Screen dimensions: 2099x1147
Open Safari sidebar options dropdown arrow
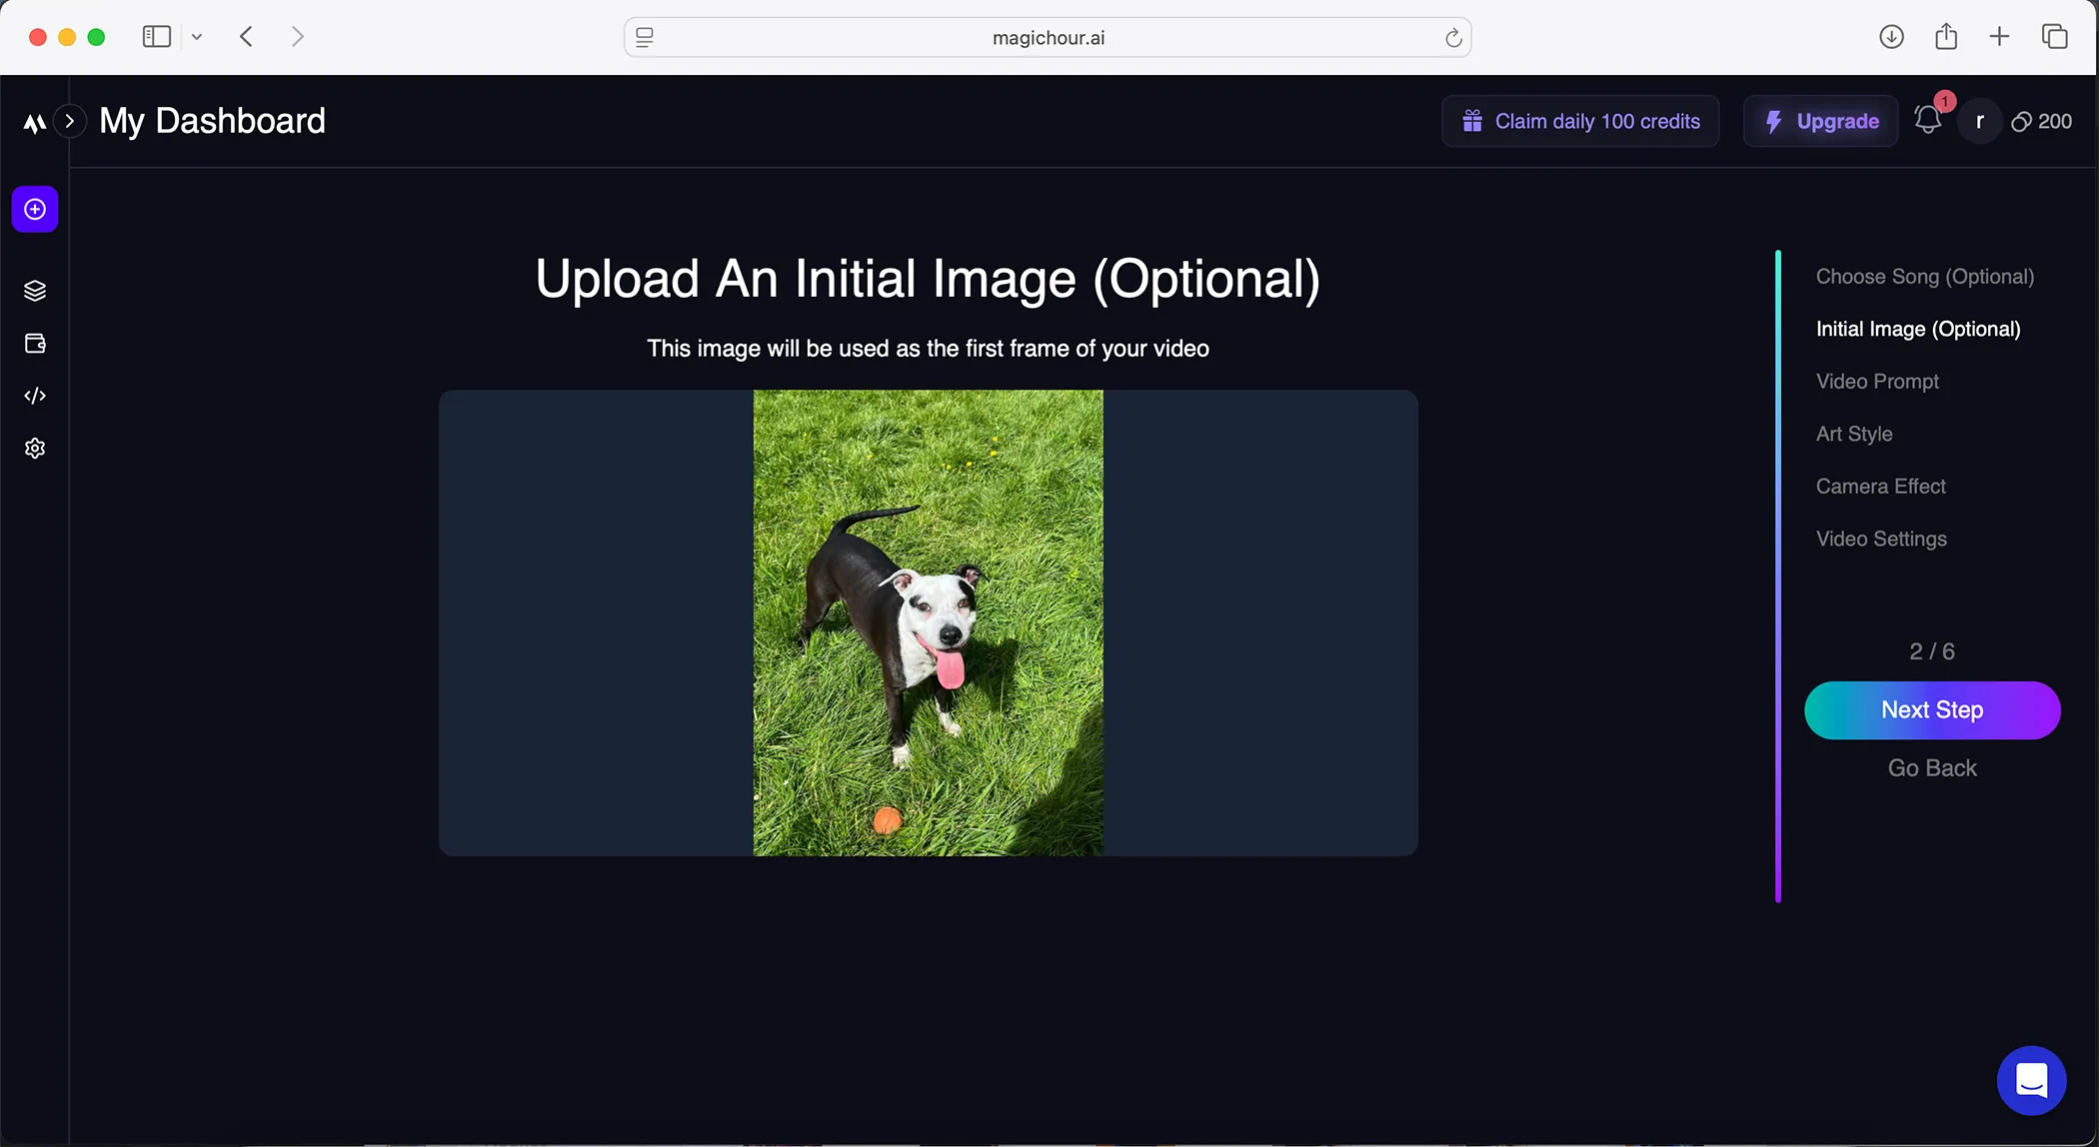coord(197,37)
